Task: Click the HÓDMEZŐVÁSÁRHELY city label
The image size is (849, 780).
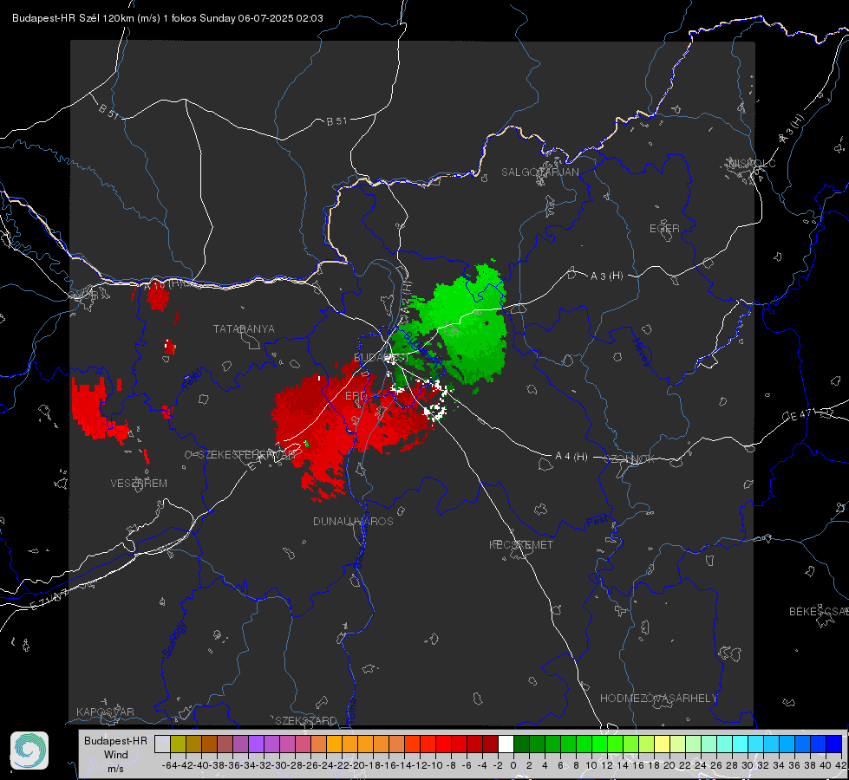Action: tap(659, 699)
